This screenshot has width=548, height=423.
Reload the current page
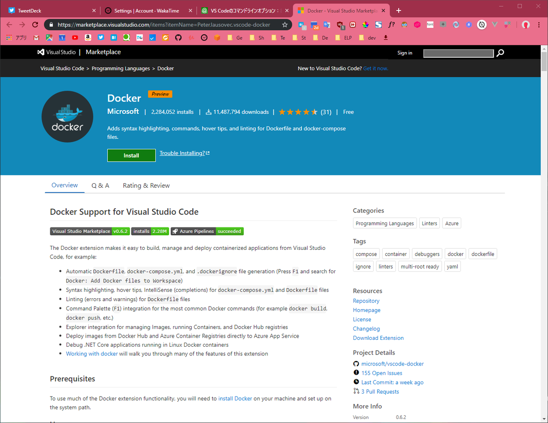tap(35, 25)
